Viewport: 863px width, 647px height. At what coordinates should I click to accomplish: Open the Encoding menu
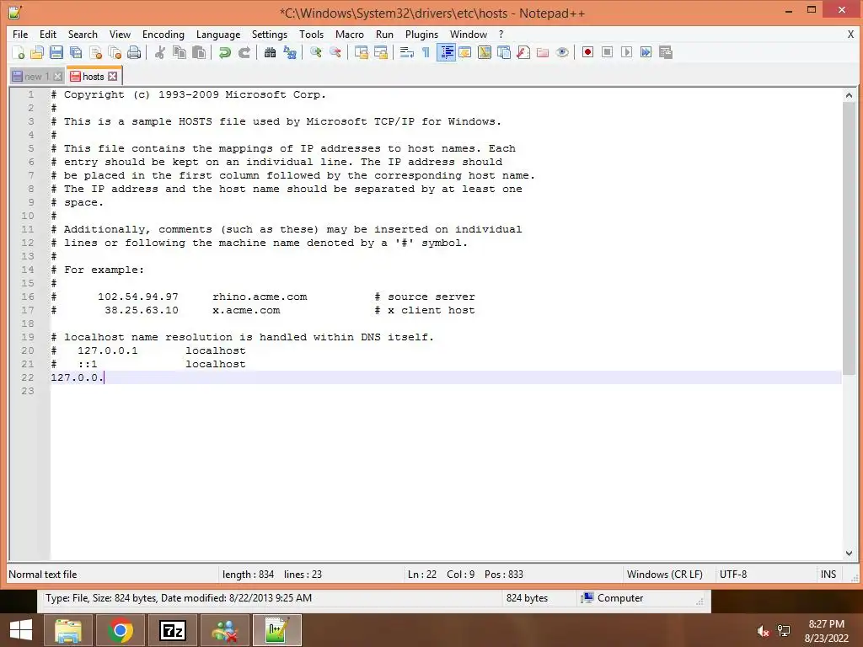point(163,34)
